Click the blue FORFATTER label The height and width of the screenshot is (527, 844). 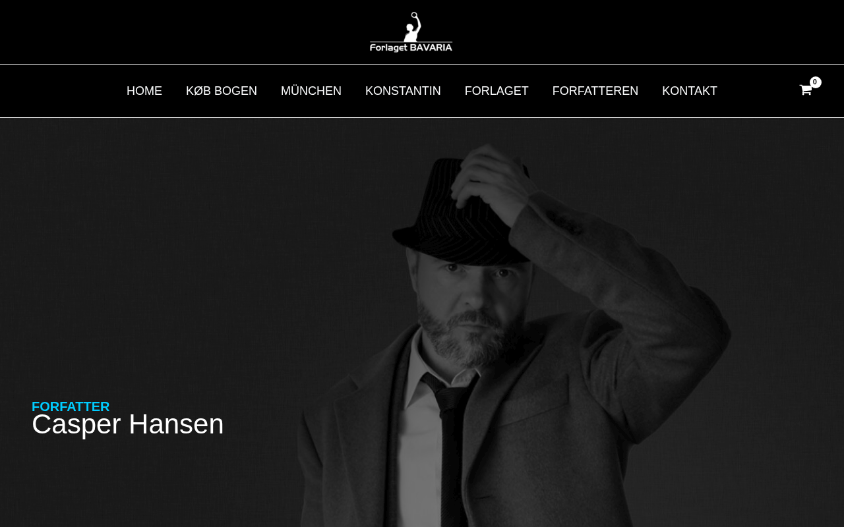[71, 406]
